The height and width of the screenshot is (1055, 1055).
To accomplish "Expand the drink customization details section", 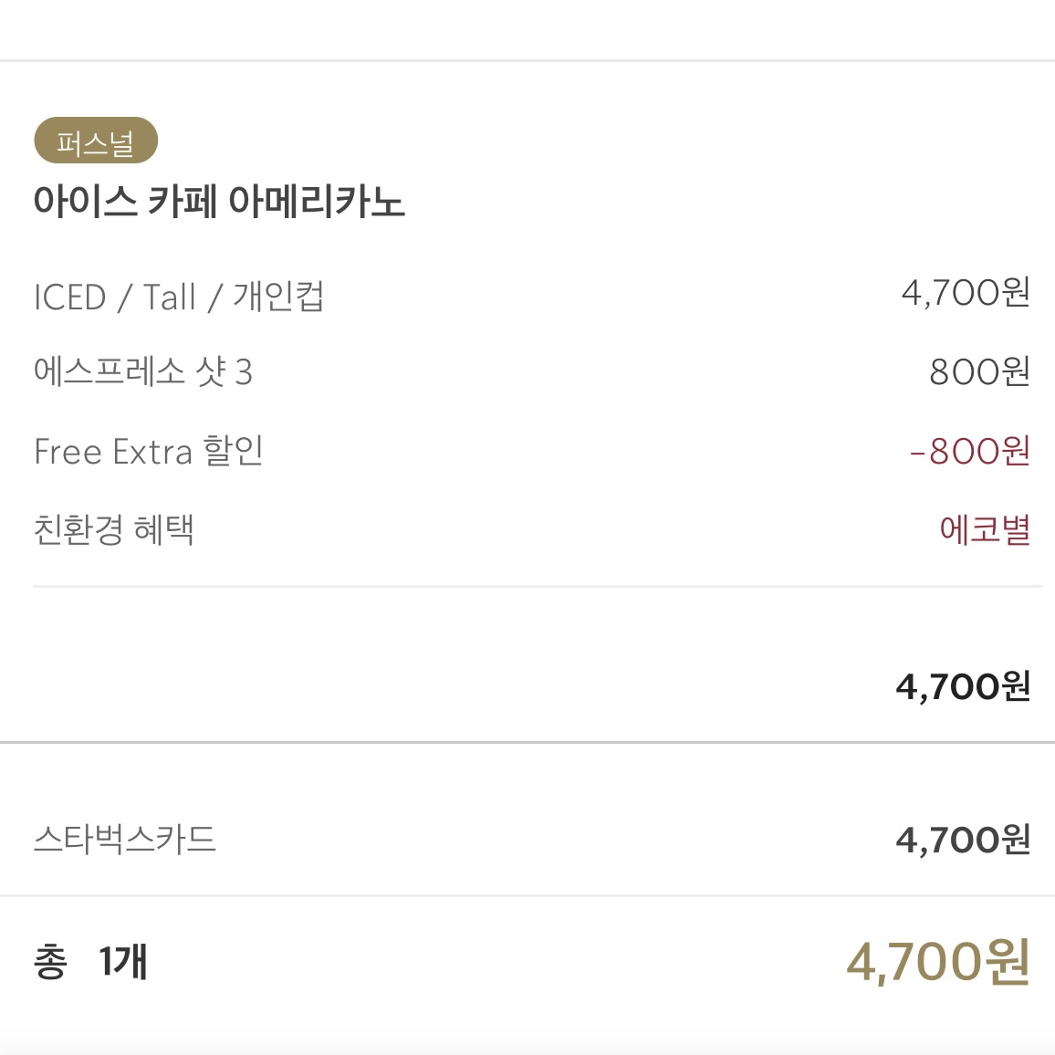I will pyautogui.click(x=527, y=411).
